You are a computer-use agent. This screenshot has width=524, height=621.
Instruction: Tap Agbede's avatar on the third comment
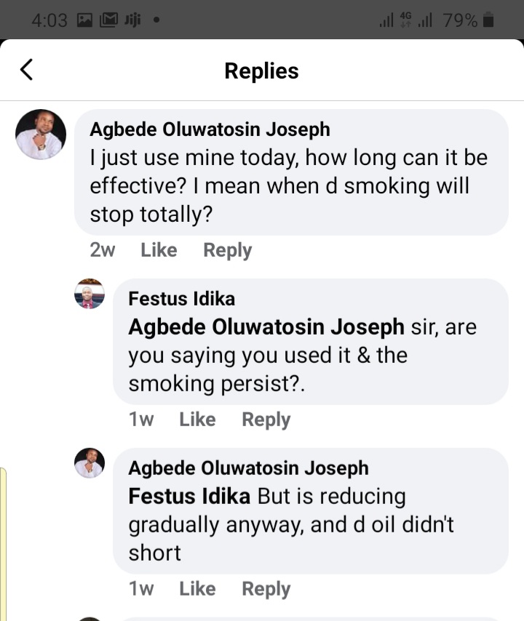[x=90, y=463]
